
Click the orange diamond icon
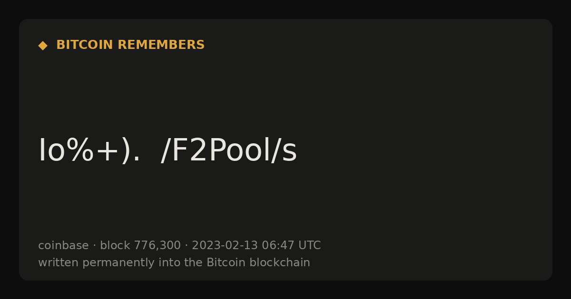(43, 46)
